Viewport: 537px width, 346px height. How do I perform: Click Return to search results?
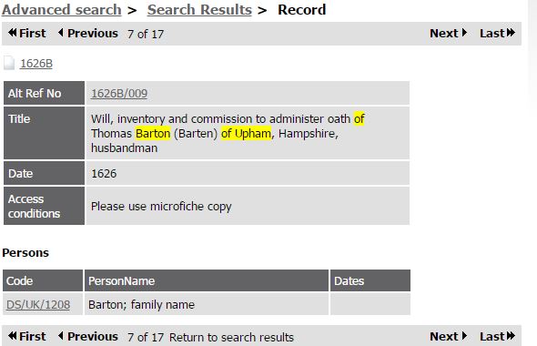(x=231, y=337)
